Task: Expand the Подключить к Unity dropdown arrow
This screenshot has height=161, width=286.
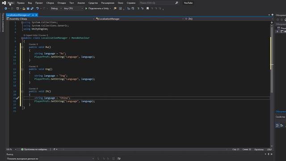Action: pos(110,8)
